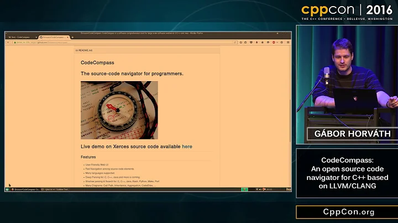This screenshot has height=223, width=398.
Task: Click the 'hu' keyboard layout indicator
Action: pyautogui.click(x=289, y=189)
